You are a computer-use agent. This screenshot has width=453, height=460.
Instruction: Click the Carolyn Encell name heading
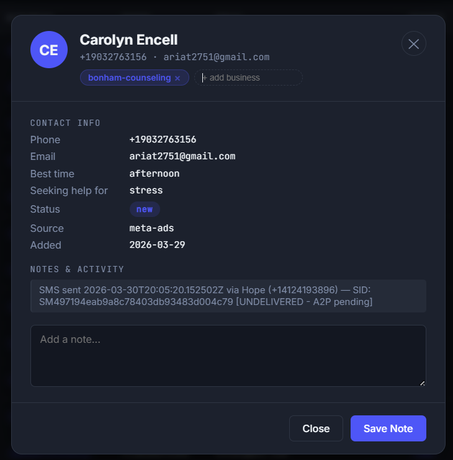pos(128,40)
